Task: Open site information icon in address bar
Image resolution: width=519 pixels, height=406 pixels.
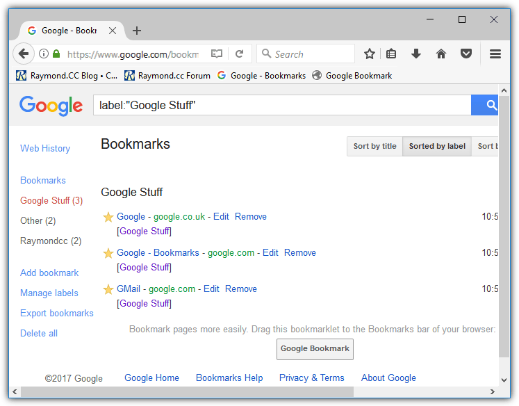Action: point(44,54)
